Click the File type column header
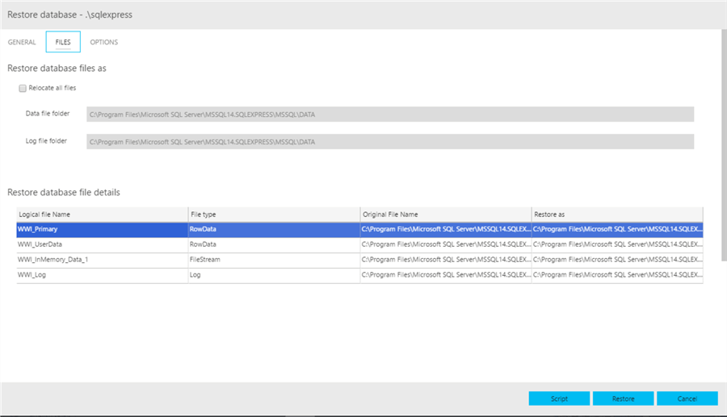727x417 pixels. click(273, 215)
